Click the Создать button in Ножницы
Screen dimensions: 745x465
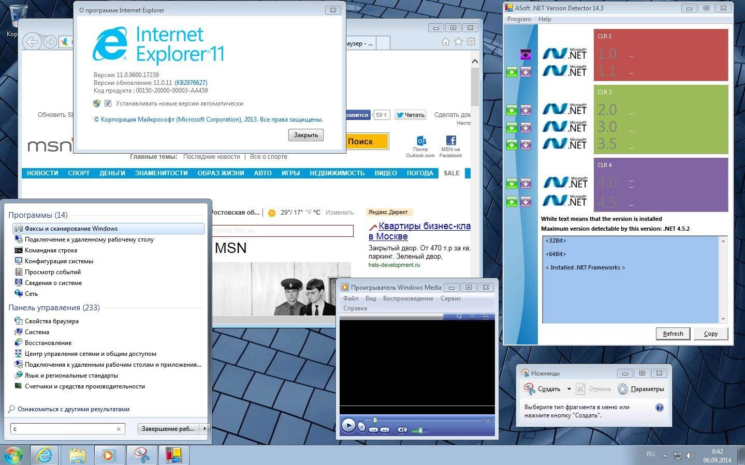coord(542,389)
